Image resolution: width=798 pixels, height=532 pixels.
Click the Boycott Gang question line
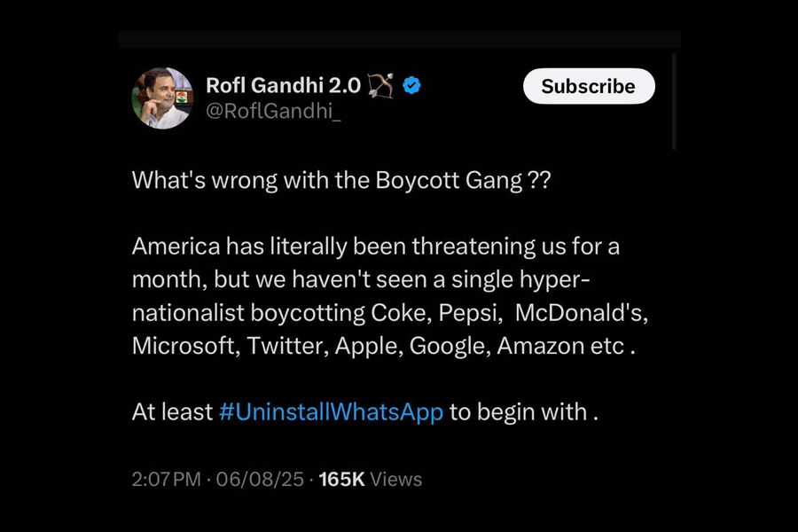pos(341,181)
